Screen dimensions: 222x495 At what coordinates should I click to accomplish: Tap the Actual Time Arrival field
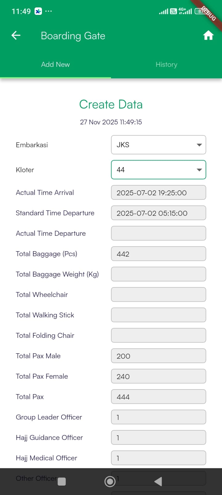pos(158,192)
